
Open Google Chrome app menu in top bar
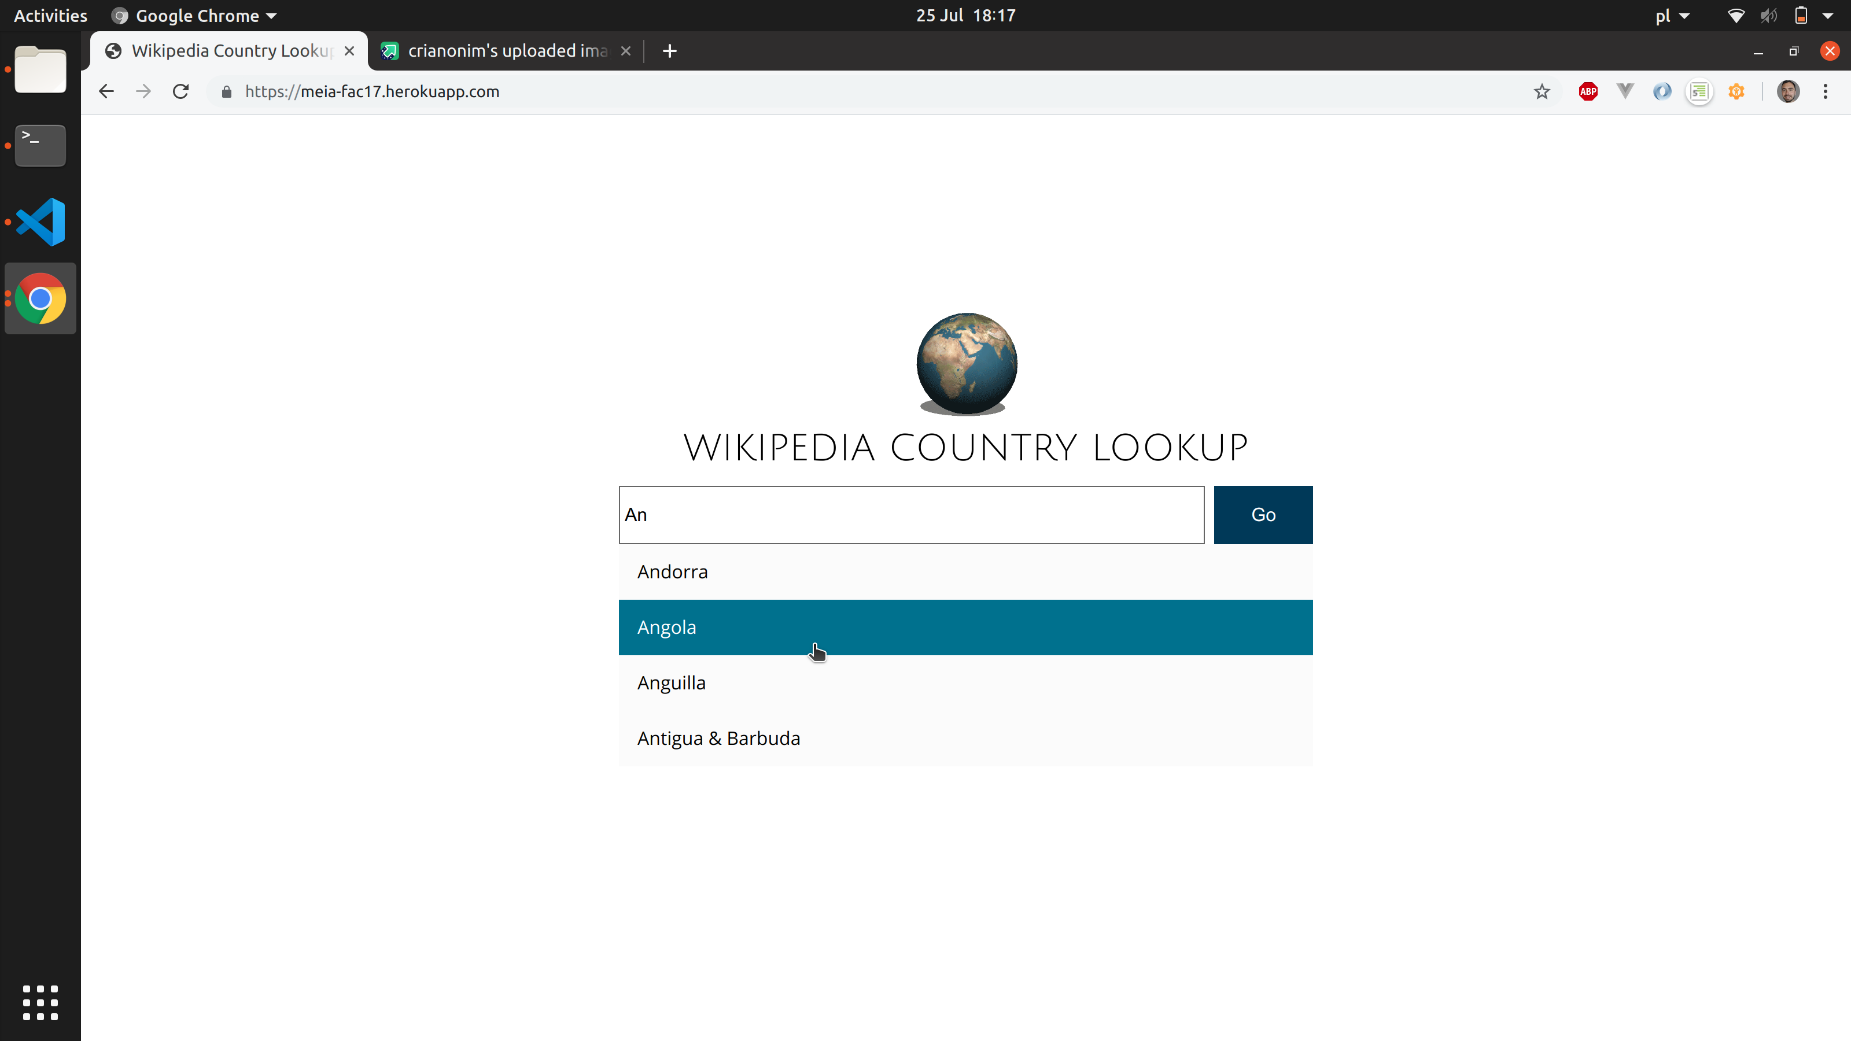pos(195,16)
